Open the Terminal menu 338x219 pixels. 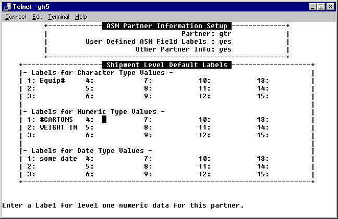tap(58, 17)
